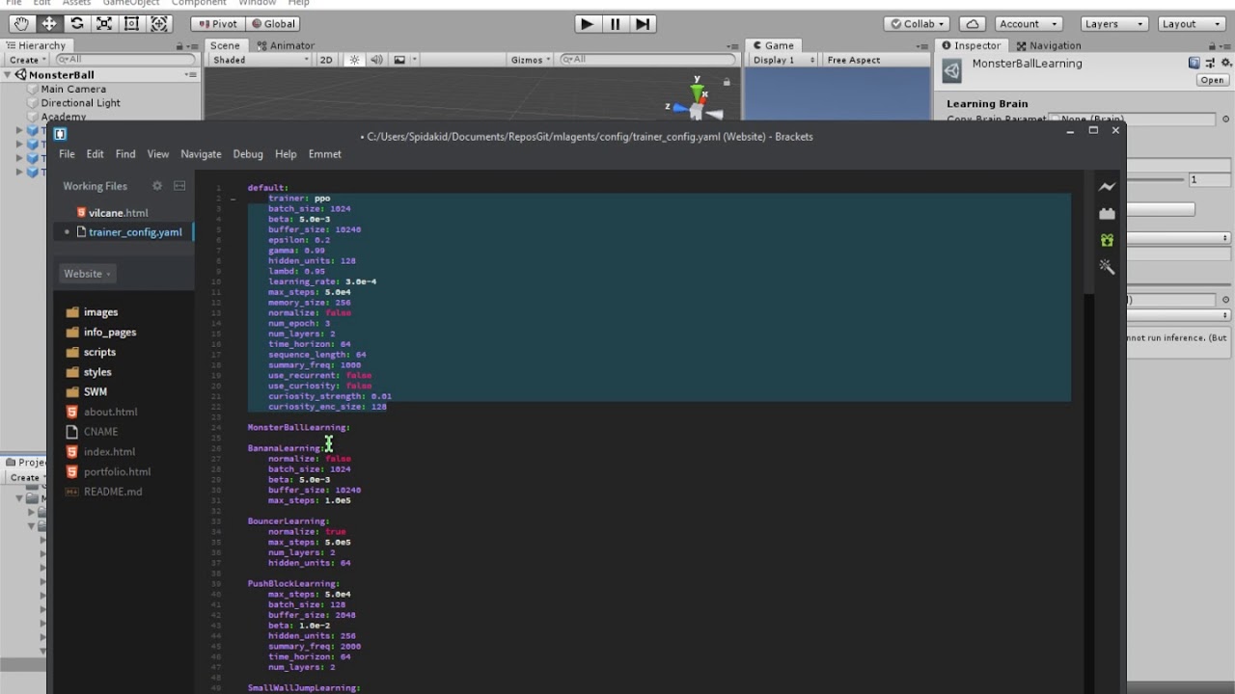The height and width of the screenshot is (694, 1235).
Task: Open about.html in file tree
Action: pyautogui.click(x=110, y=412)
